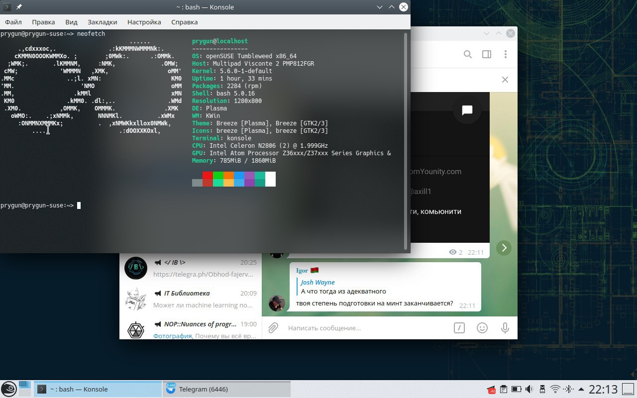This screenshot has height=398, width=637.
Task: Open the IT Библиотека channel chat
Action: [x=191, y=299]
